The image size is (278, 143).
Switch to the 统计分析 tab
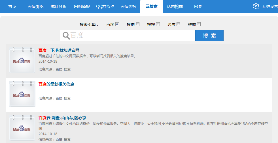point(59,6)
